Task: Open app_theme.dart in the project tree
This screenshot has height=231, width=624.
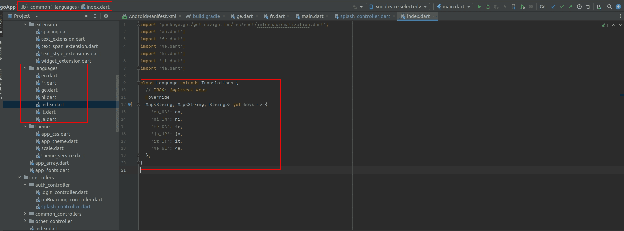Action: click(59, 141)
